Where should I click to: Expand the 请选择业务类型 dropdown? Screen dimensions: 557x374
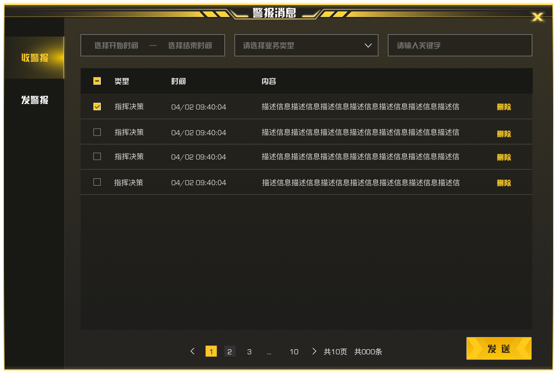(306, 45)
